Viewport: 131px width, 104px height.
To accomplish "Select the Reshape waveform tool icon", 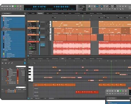I will tap(110, 6).
